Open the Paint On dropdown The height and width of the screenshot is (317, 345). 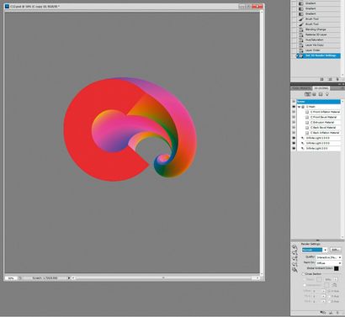pos(328,263)
